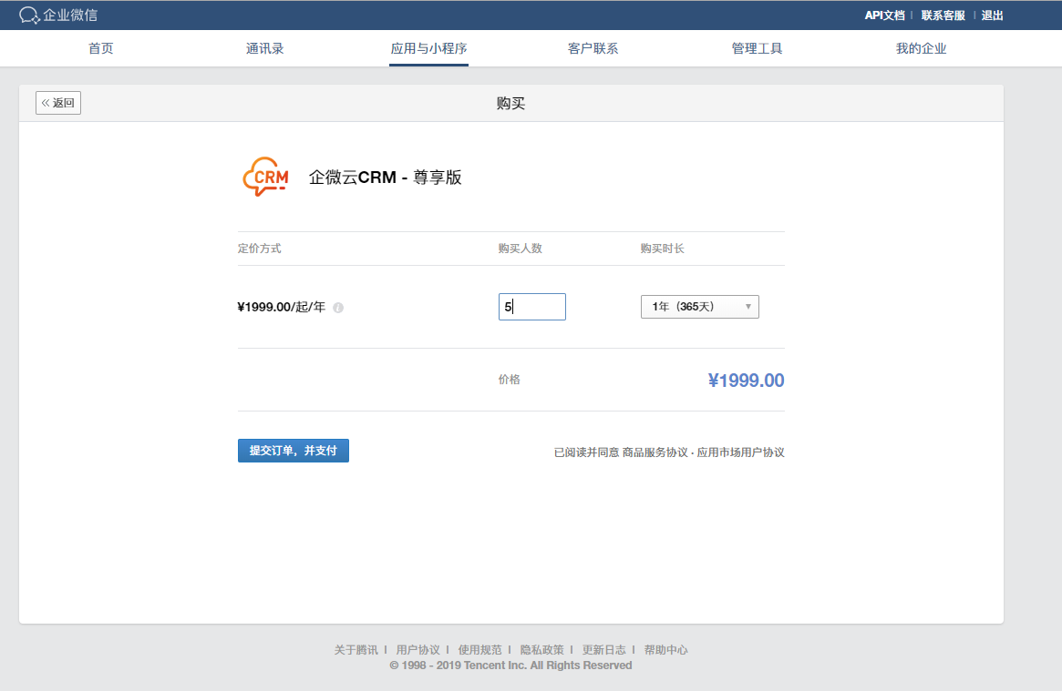Image resolution: width=1062 pixels, height=691 pixels.
Task: Focus the 购买人数 input field
Action: (532, 307)
